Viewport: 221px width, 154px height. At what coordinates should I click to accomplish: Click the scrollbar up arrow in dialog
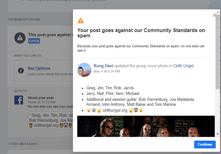coord(217,12)
